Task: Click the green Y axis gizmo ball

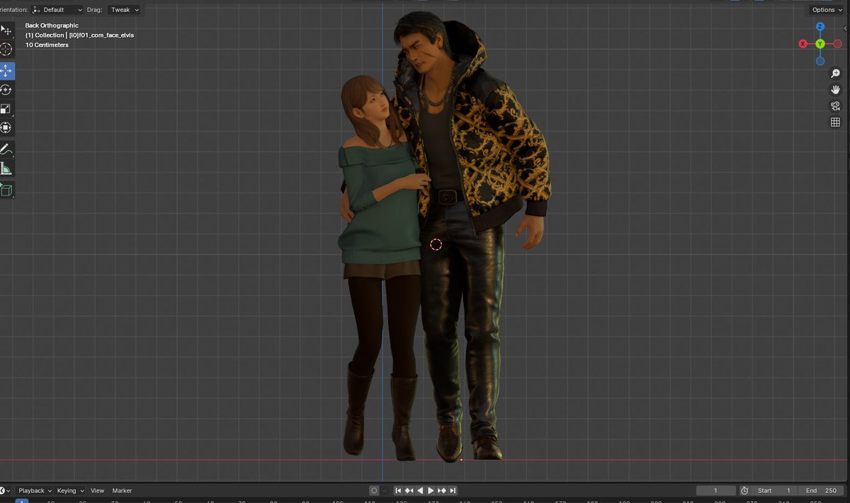Action: (x=820, y=44)
